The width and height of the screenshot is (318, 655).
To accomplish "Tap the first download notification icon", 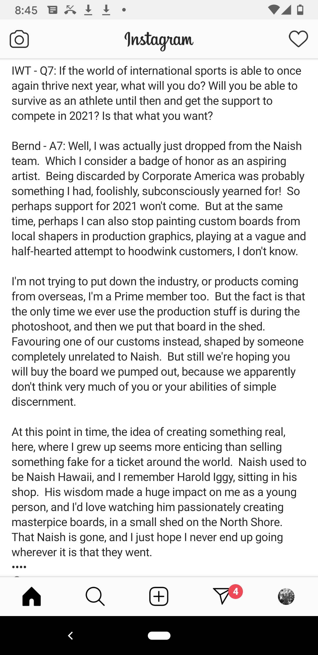I will click(x=88, y=10).
